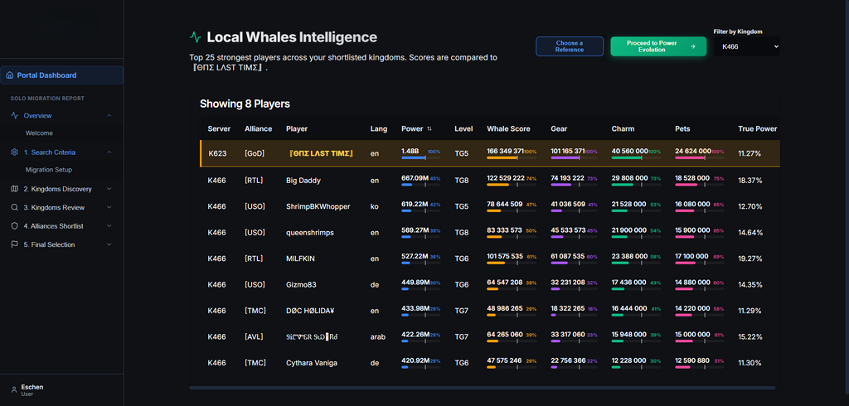
Task: Click charm value 21 900 000
Action: tap(629, 230)
